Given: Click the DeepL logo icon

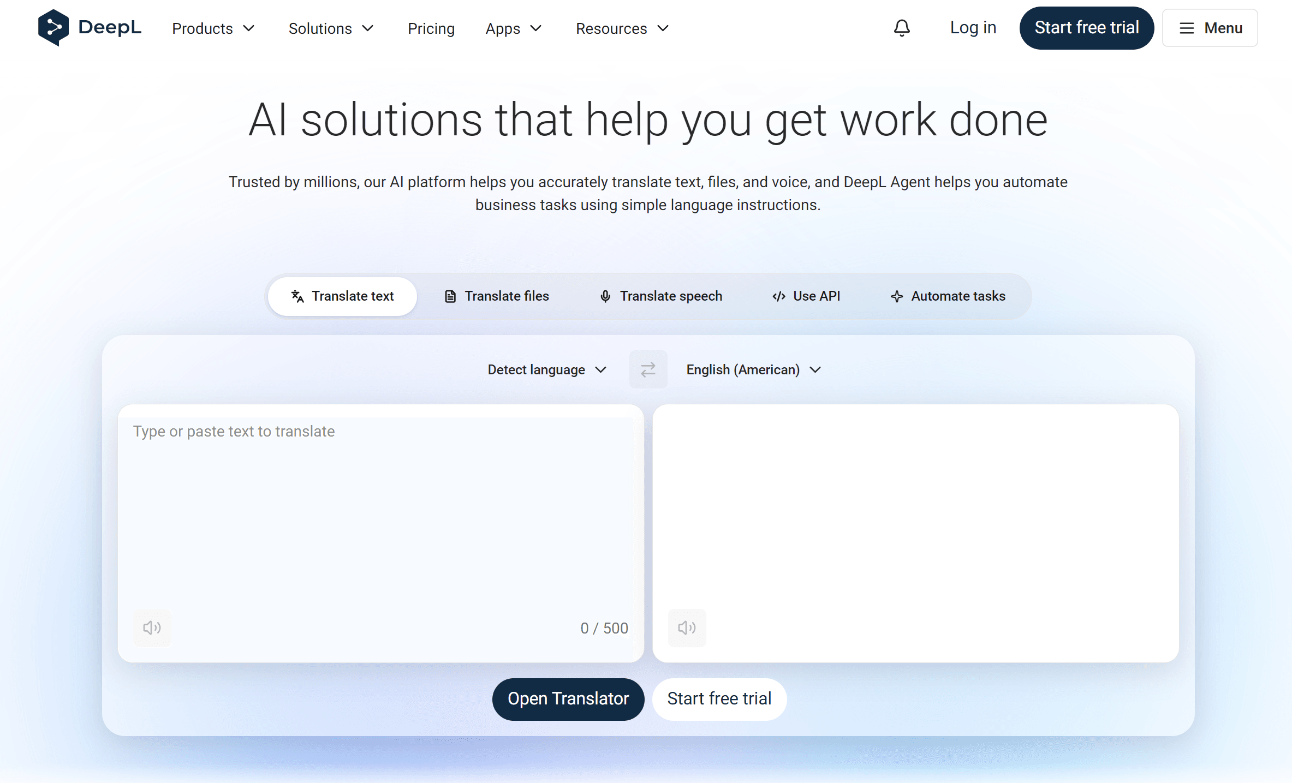Looking at the screenshot, I should [53, 27].
